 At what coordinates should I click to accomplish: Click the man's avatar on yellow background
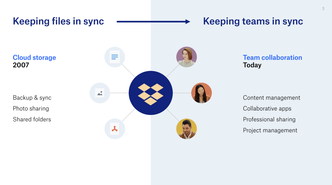(x=186, y=129)
